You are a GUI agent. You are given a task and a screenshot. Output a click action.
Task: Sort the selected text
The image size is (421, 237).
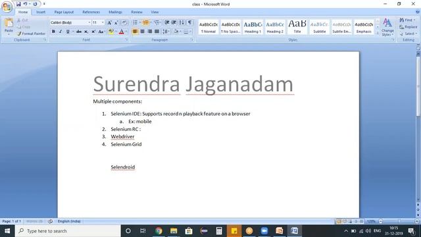[x=182, y=23]
